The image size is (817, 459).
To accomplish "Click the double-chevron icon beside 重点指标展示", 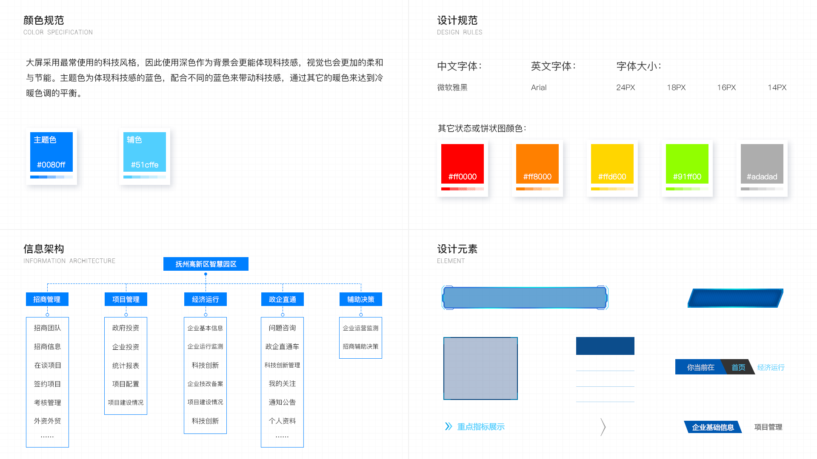I will click(448, 426).
